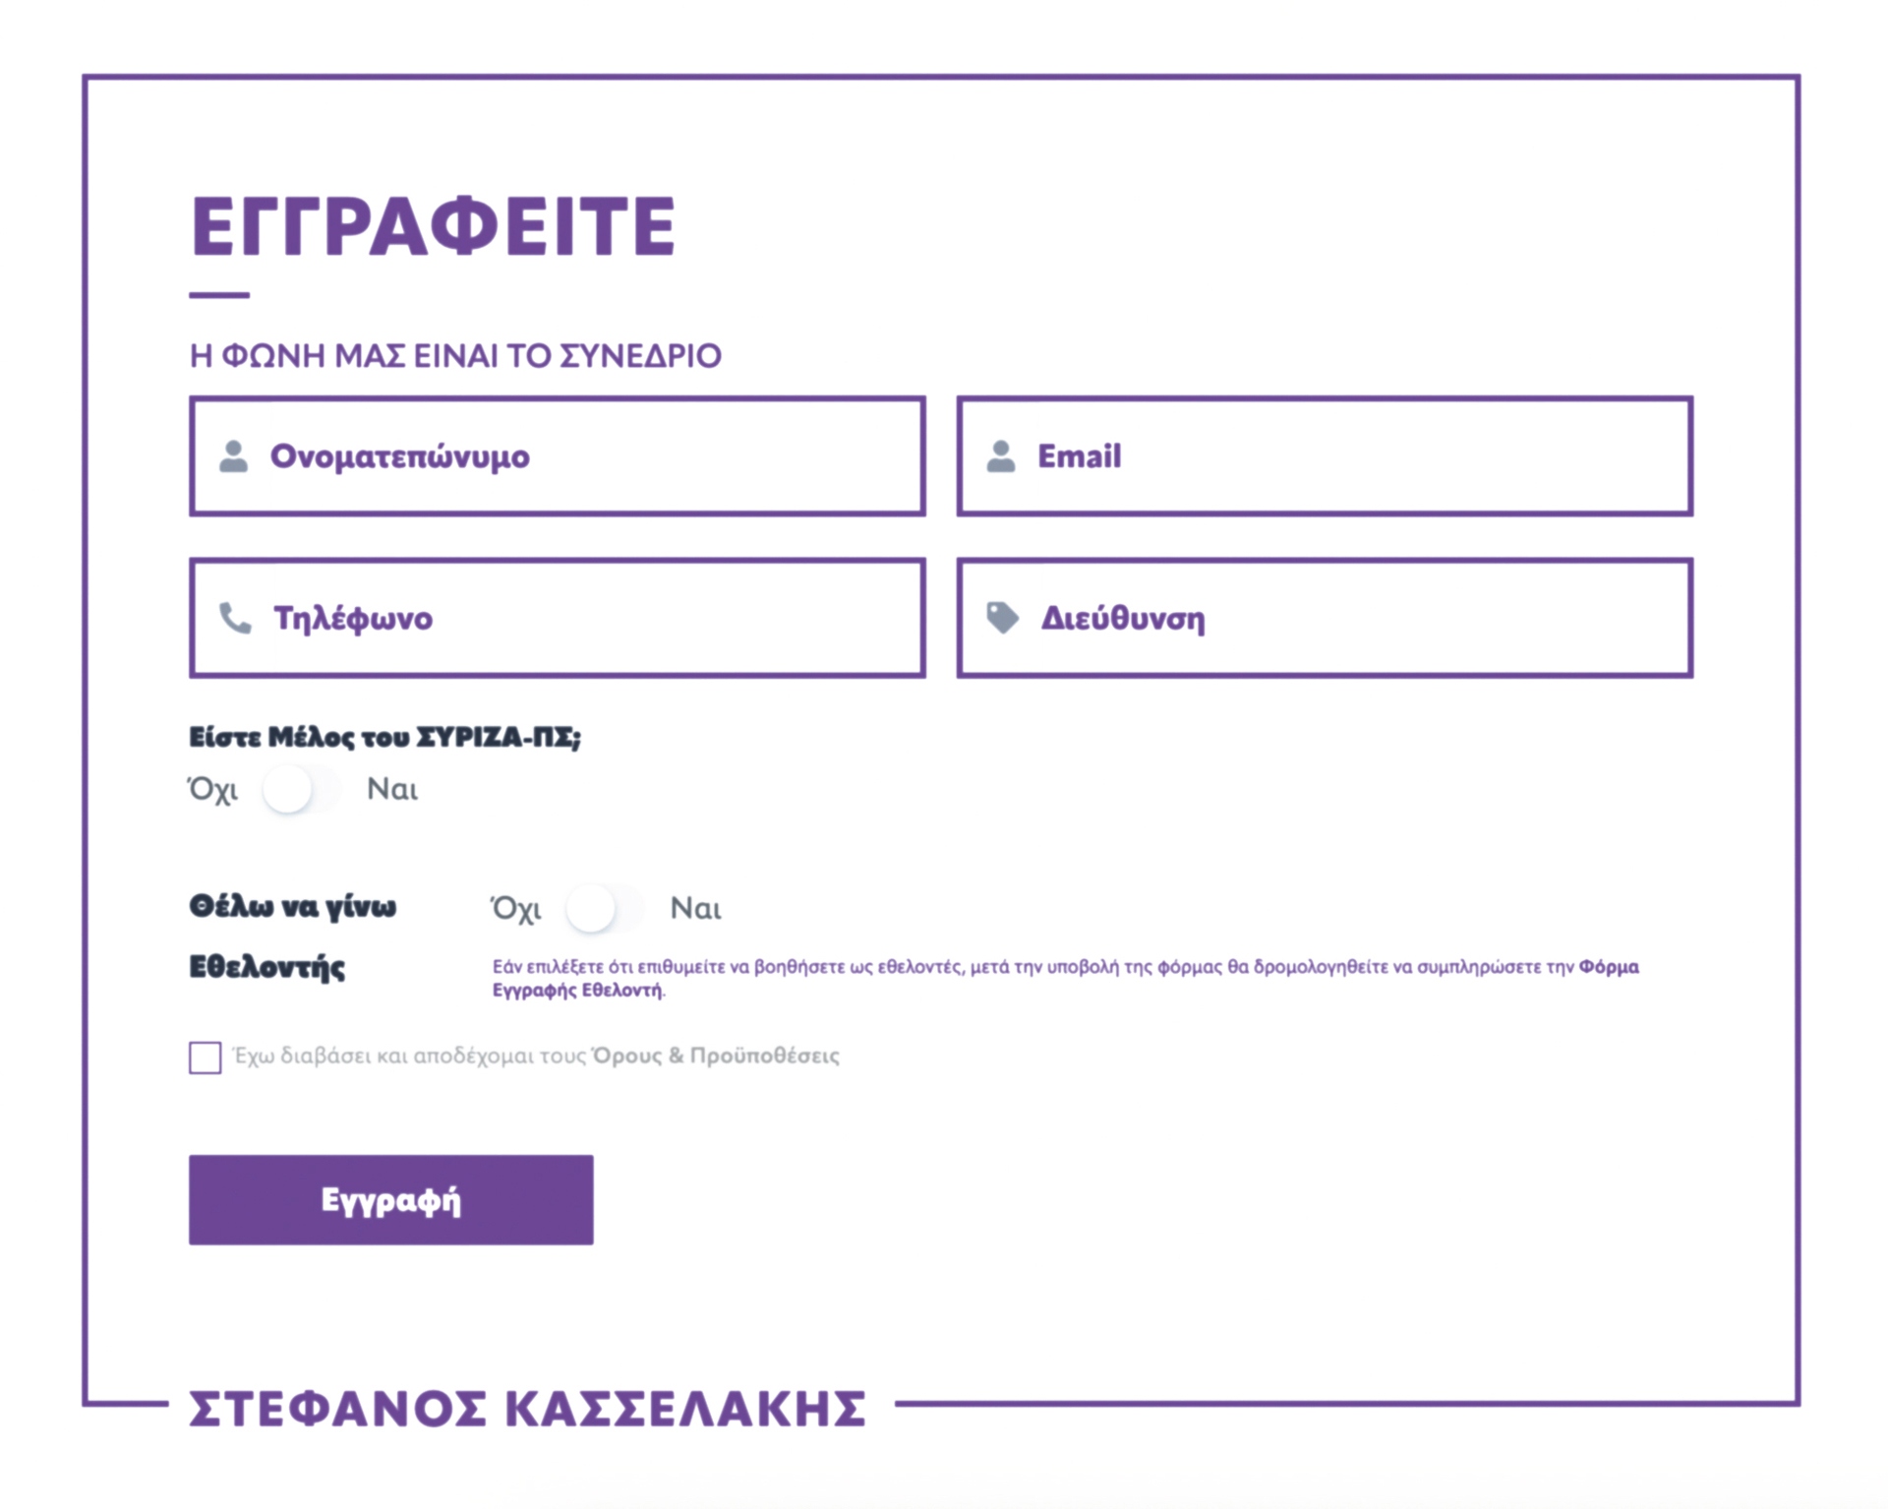Select Ναι label for volunteer option
This screenshot has width=1888, height=1509.
tap(695, 908)
